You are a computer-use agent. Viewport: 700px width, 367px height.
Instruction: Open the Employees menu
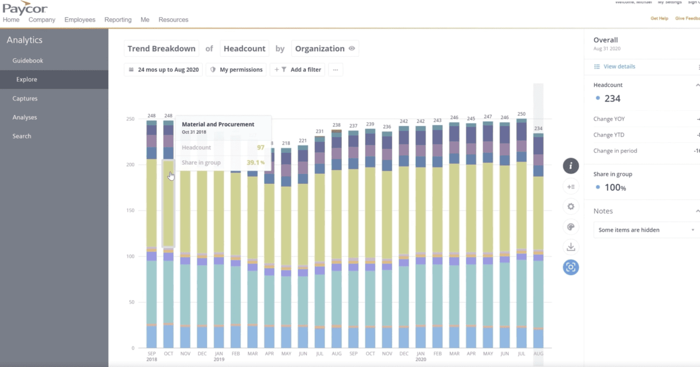pos(80,20)
